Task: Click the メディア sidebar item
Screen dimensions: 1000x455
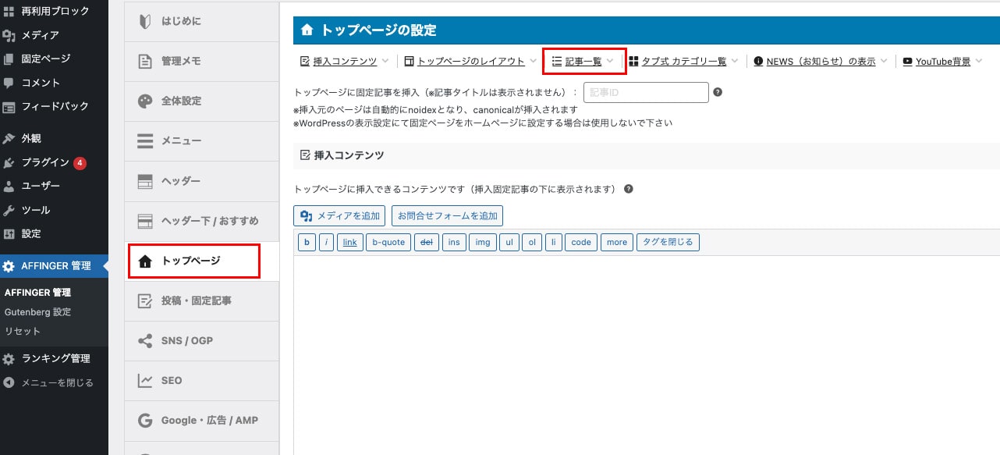Action: coord(40,35)
